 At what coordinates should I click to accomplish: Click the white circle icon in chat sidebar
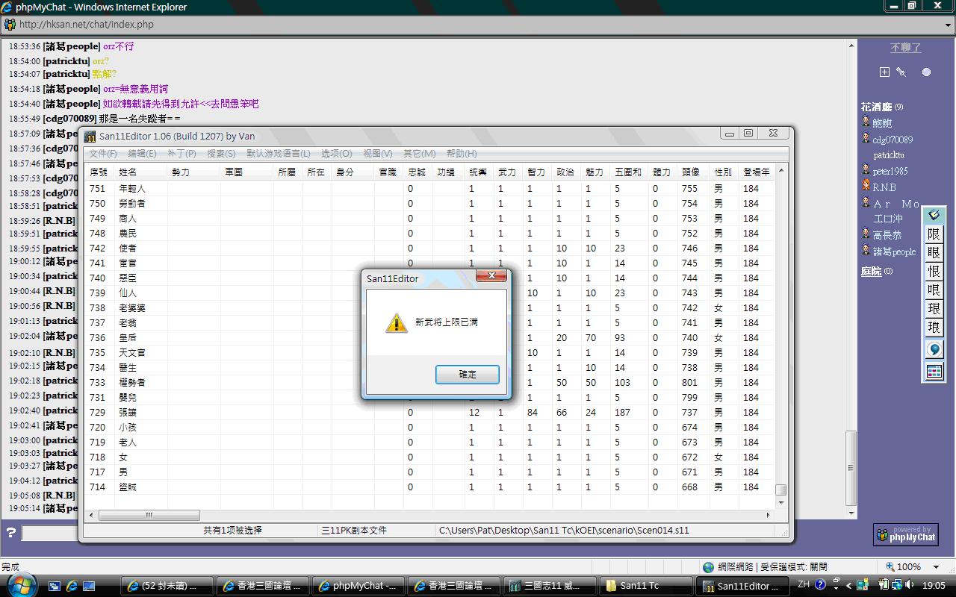926,72
